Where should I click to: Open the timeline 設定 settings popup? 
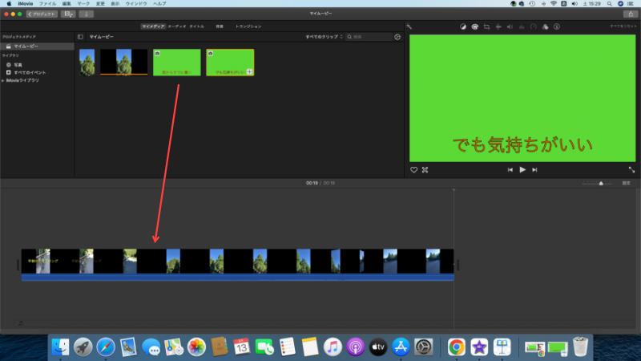click(626, 183)
